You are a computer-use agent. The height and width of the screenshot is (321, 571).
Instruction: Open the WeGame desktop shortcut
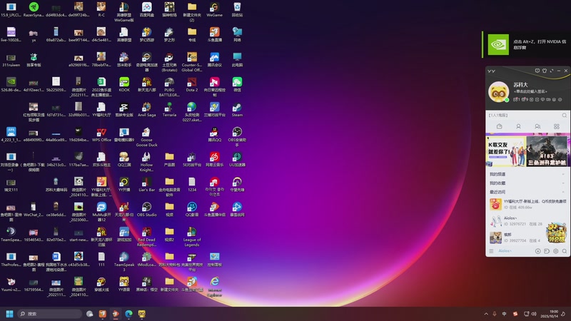pyautogui.click(x=215, y=9)
